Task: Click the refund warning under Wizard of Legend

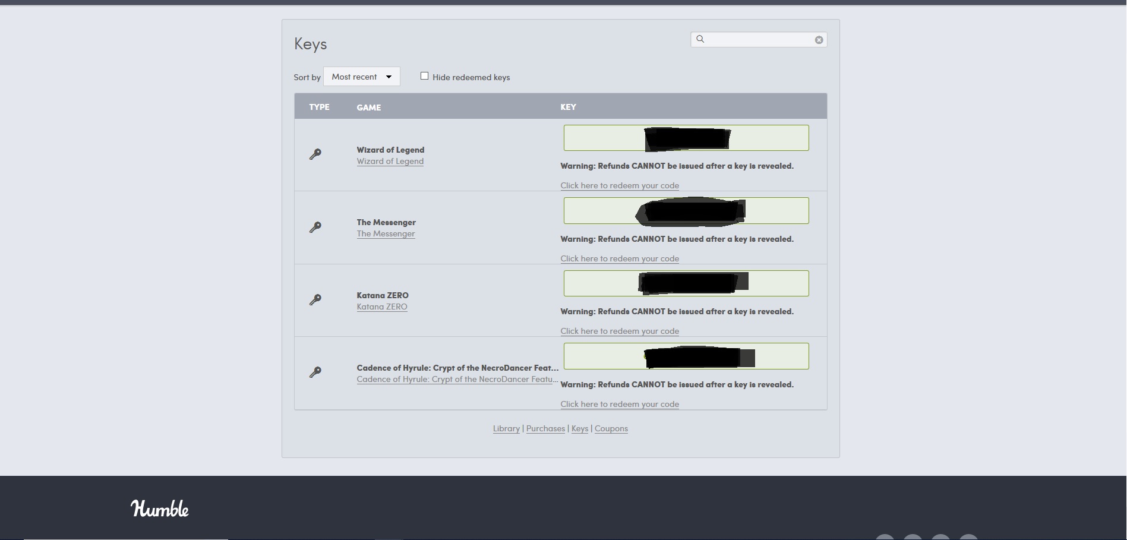Action: pyautogui.click(x=677, y=166)
